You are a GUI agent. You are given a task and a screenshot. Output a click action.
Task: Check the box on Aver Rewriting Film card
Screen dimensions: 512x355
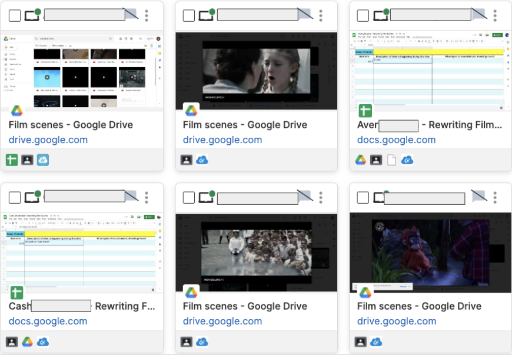tap(363, 15)
